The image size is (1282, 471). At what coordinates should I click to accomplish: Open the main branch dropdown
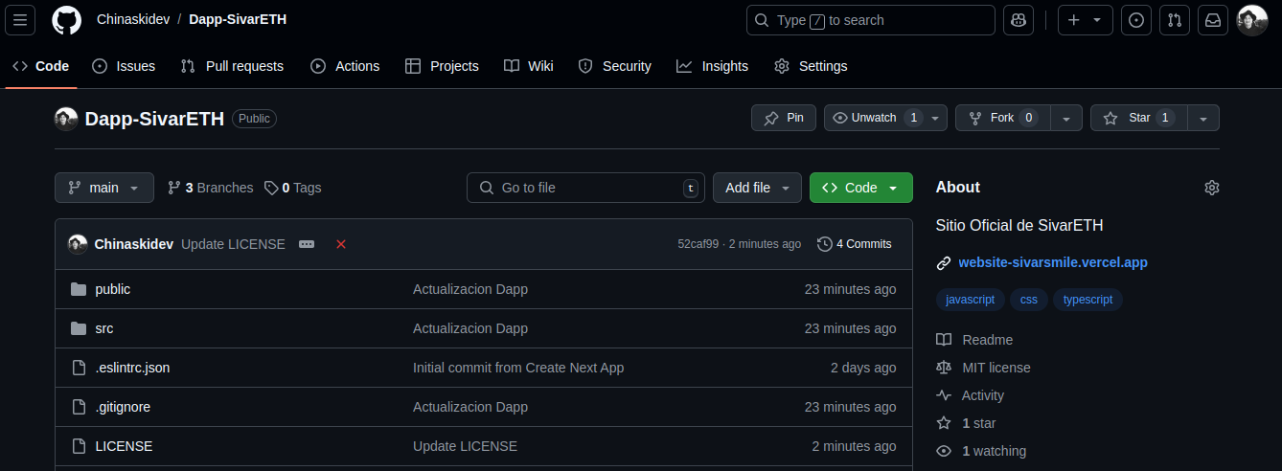click(x=104, y=188)
